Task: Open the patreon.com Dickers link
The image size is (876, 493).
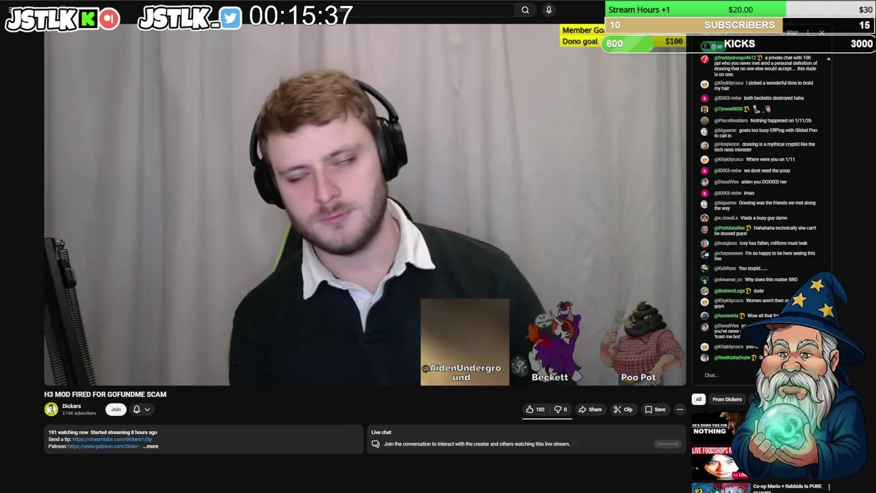Action: coord(104,446)
